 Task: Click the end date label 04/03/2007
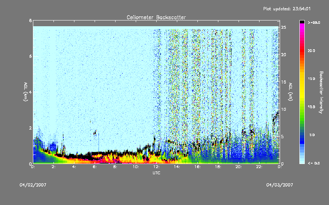click(x=280, y=185)
